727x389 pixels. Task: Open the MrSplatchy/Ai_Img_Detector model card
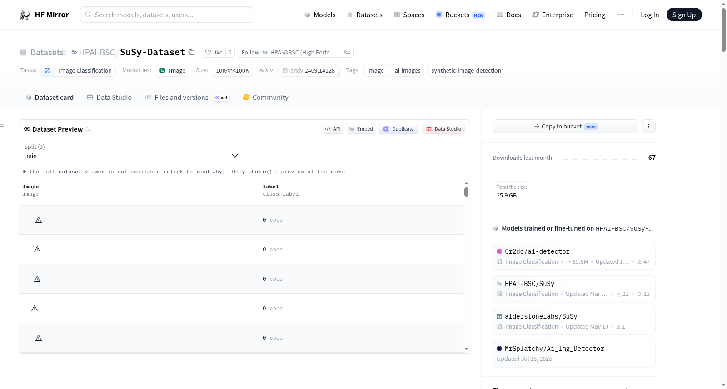point(574,354)
